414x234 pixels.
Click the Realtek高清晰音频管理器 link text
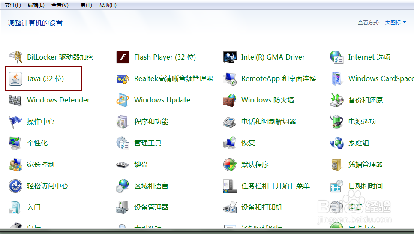[x=174, y=79]
